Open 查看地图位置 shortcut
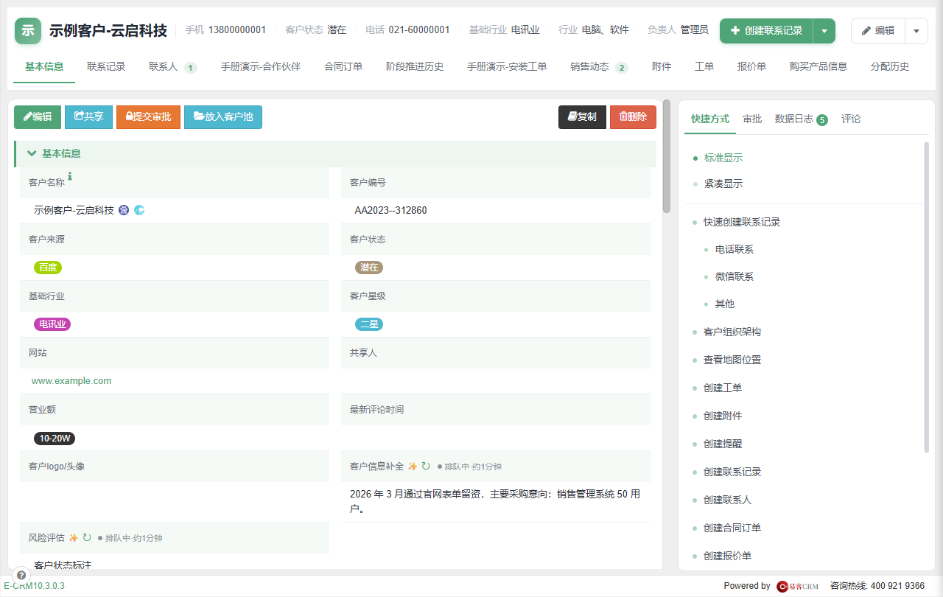 [732, 360]
